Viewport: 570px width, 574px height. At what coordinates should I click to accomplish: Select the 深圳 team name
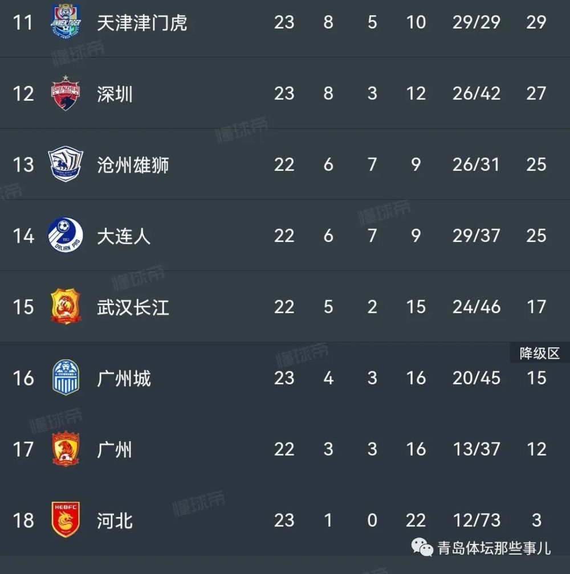(115, 94)
